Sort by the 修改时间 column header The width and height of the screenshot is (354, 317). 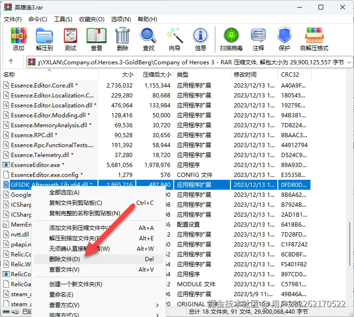[255, 74]
